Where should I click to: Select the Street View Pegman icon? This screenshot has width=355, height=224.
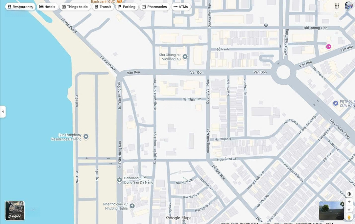349,217
